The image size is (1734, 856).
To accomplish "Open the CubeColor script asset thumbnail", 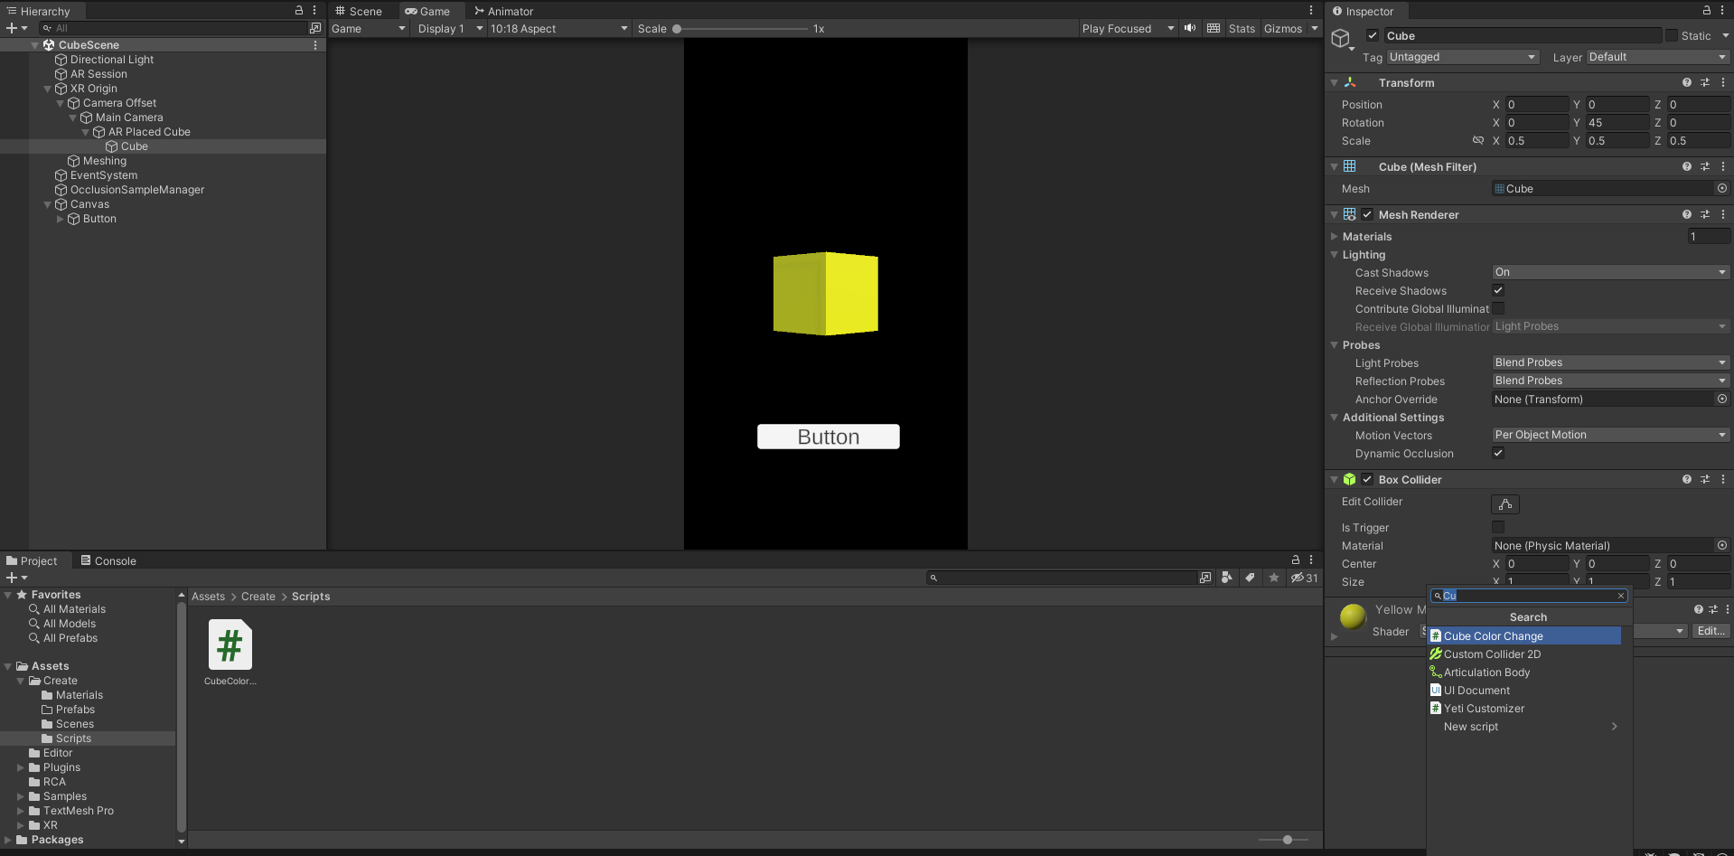I will tap(230, 644).
